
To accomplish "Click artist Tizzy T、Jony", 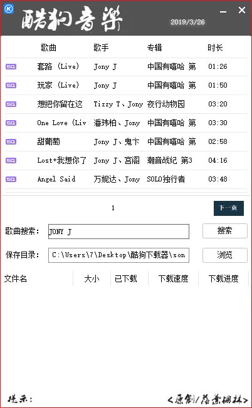I will (118, 104).
